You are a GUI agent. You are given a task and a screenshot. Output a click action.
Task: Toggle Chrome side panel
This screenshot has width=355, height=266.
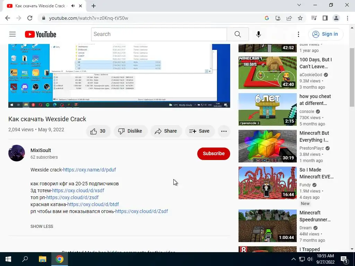(325, 18)
